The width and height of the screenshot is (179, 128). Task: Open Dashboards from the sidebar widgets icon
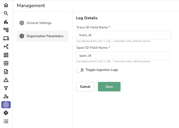click(x=6, y=55)
